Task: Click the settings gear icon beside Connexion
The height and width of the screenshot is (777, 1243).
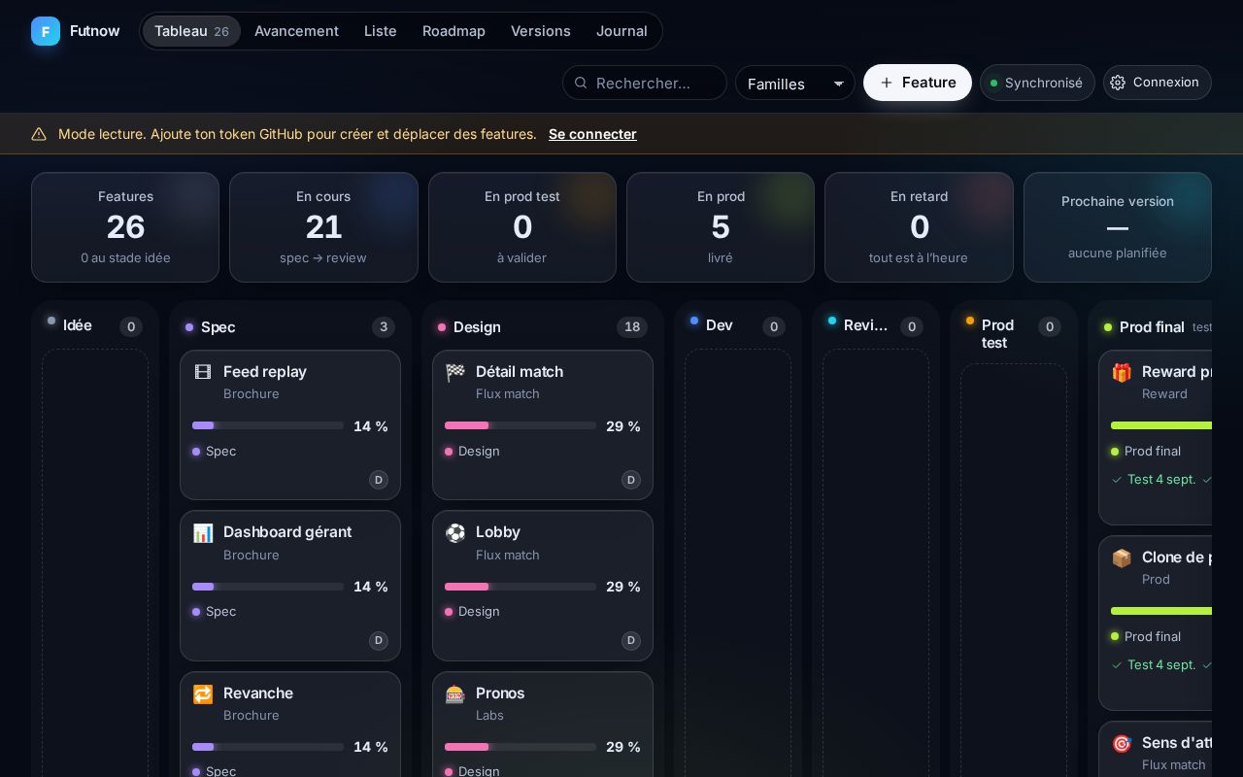Action: tap(1118, 83)
